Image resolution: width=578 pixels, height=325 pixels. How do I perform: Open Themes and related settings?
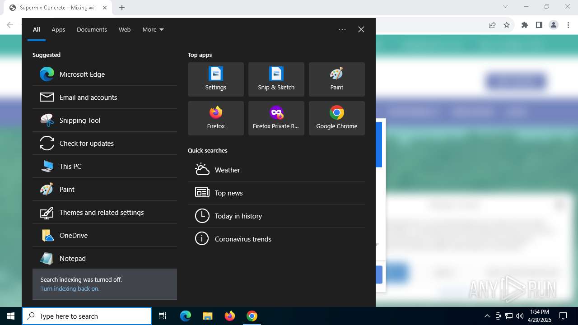[x=105, y=212]
